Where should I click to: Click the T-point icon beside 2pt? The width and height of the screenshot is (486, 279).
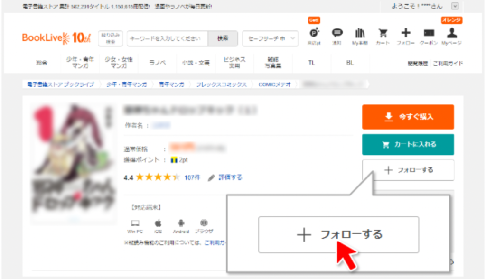[174, 160]
